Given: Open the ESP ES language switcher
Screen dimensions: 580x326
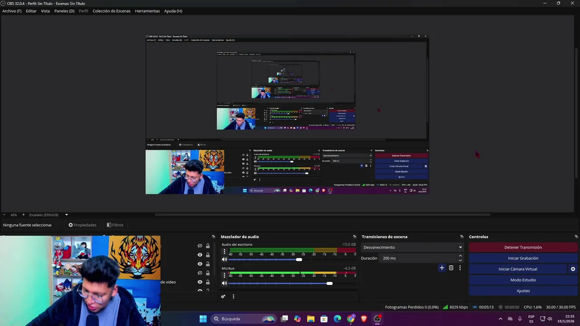Looking at the screenshot, I should pos(531,319).
